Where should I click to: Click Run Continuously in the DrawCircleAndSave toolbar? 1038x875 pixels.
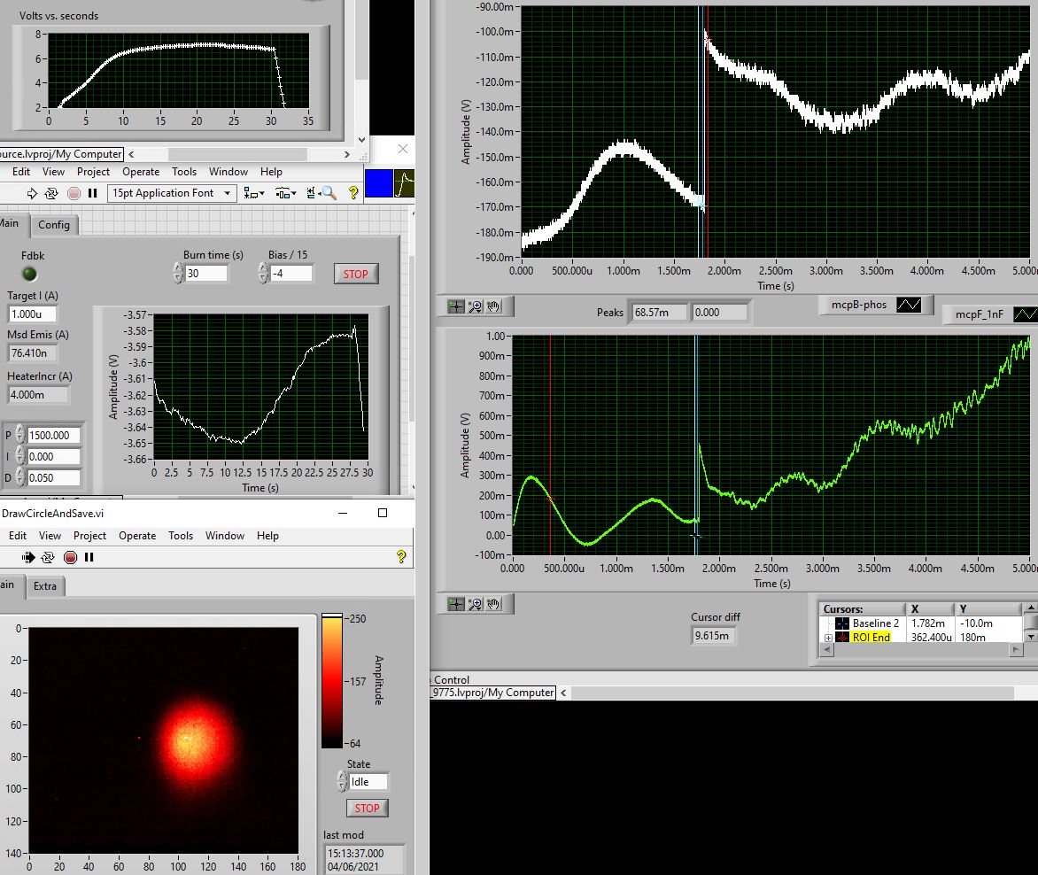[49, 557]
